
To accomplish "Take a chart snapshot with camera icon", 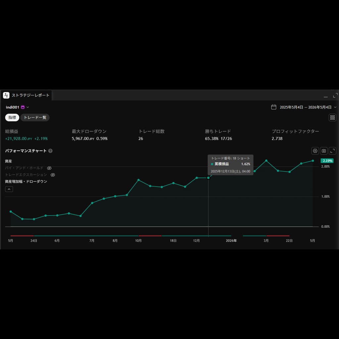I will click(x=324, y=151).
